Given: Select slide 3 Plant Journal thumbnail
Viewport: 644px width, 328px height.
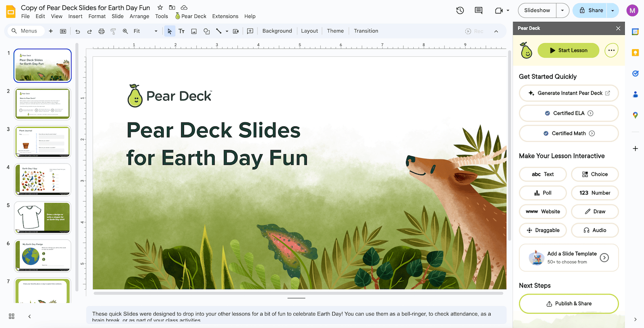Looking at the screenshot, I should point(42,142).
